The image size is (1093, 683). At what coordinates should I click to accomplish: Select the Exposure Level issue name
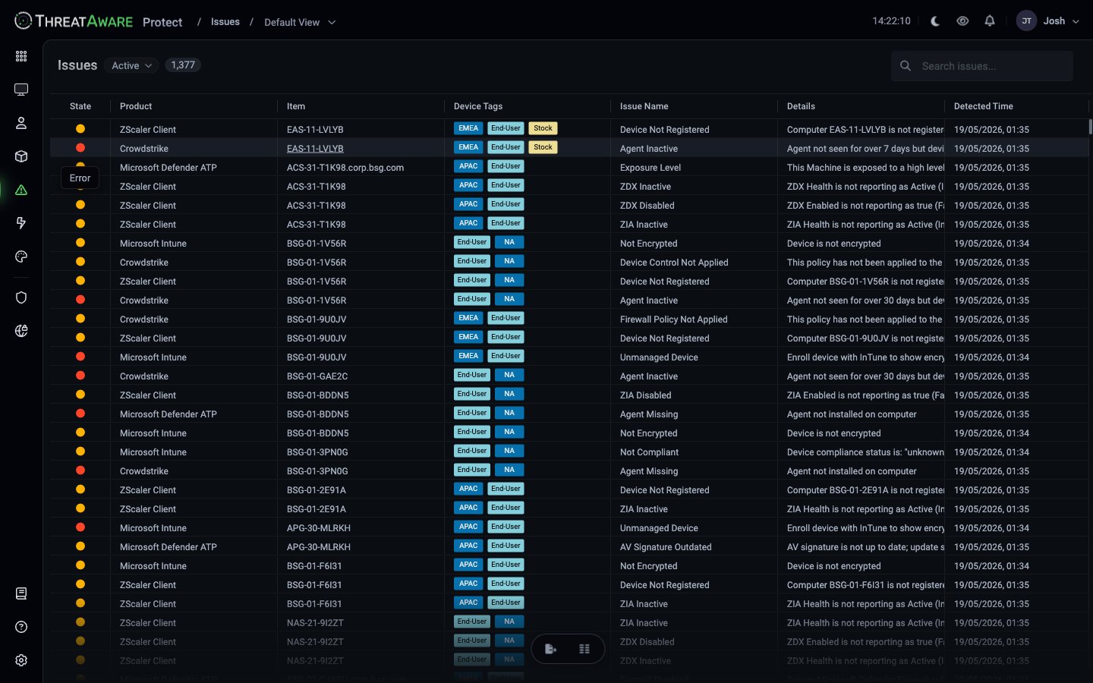pyautogui.click(x=650, y=168)
